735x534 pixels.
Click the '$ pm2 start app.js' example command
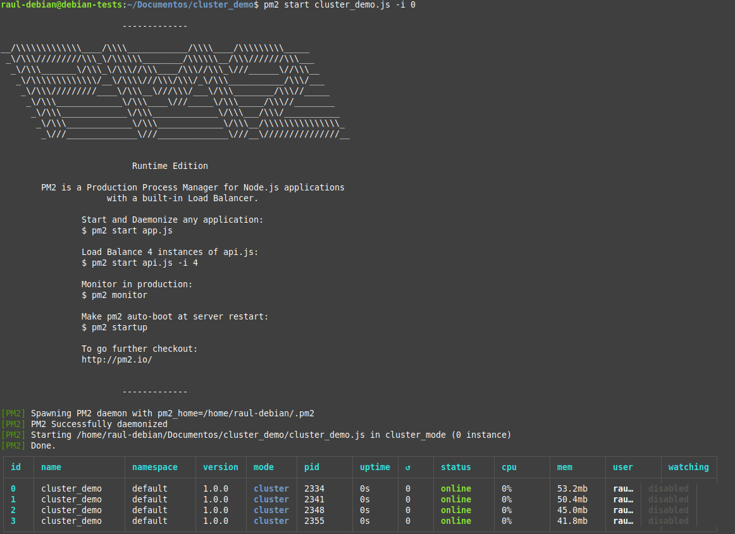pos(127,230)
